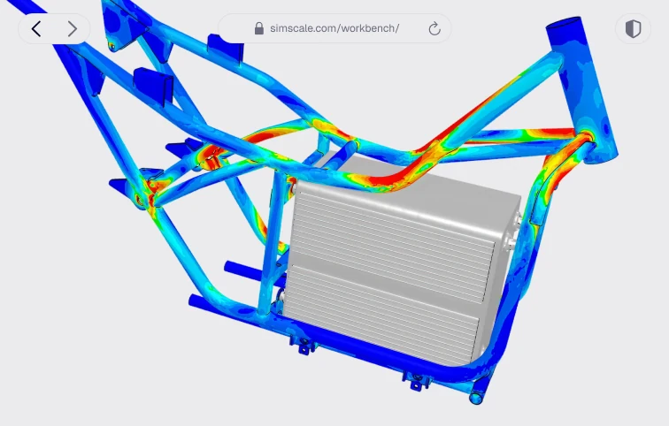Open the privacy shield icon
Viewport: 669px width, 426px height.
click(634, 29)
